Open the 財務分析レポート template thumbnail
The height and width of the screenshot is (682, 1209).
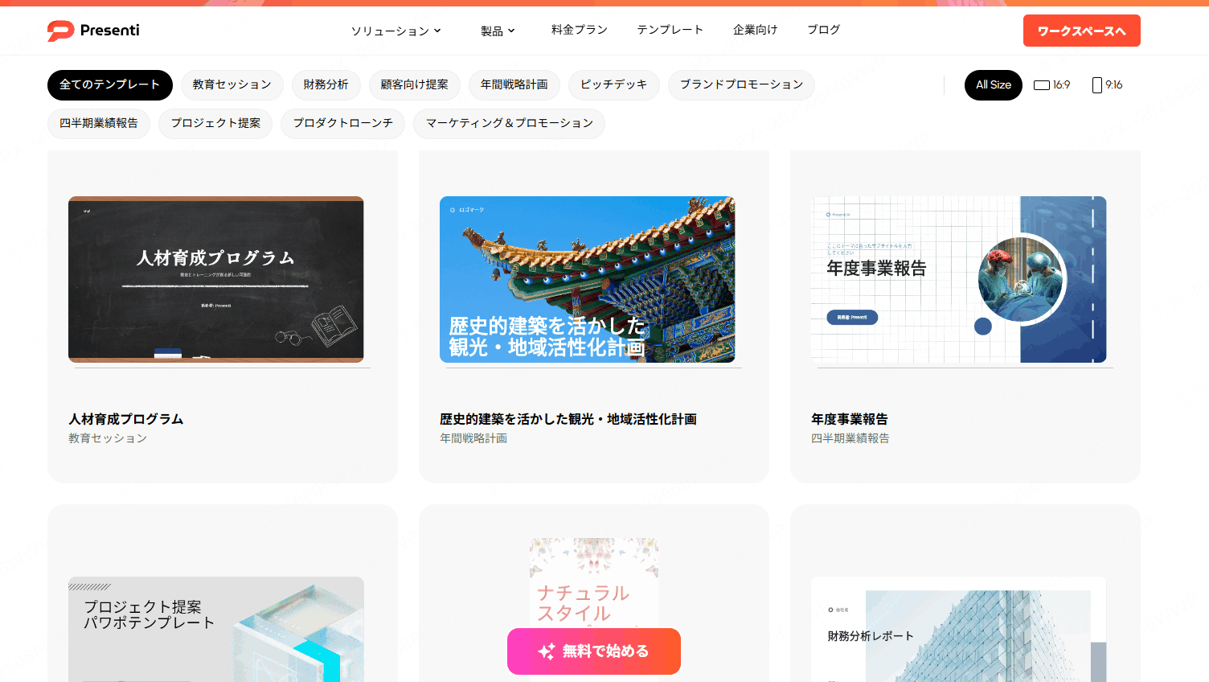959,629
